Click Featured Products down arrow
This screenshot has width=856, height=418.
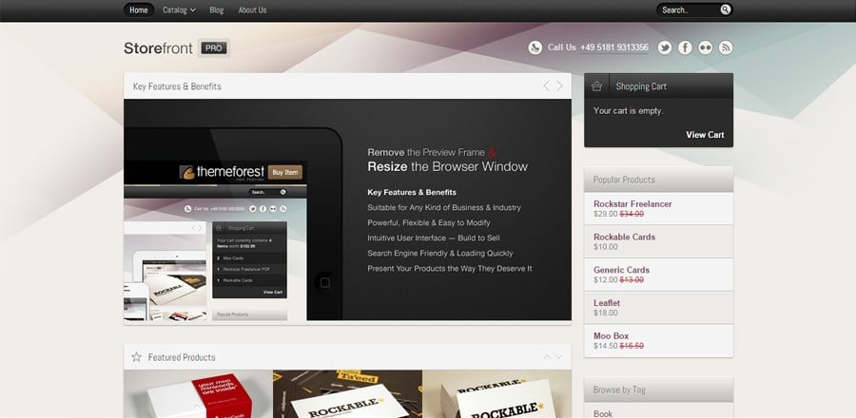[x=559, y=357]
